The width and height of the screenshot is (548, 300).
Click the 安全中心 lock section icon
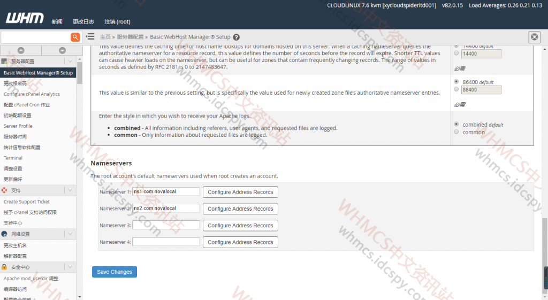pyautogui.click(x=4, y=267)
